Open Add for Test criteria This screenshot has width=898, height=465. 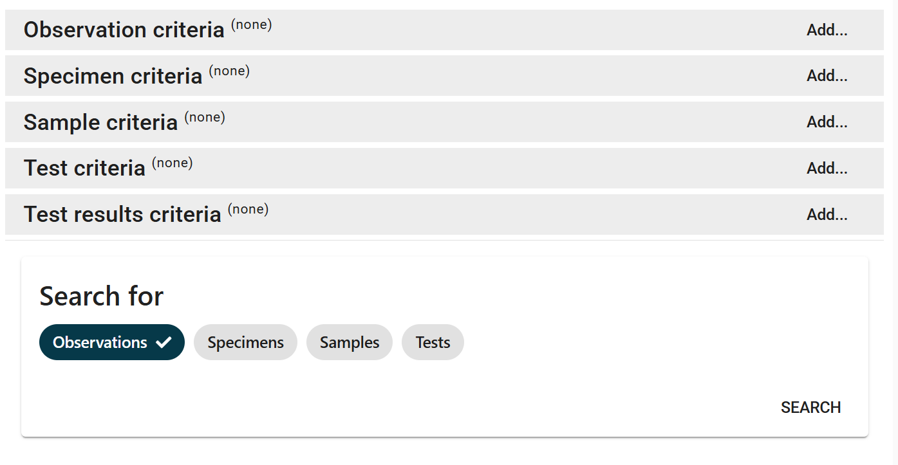pos(827,168)
